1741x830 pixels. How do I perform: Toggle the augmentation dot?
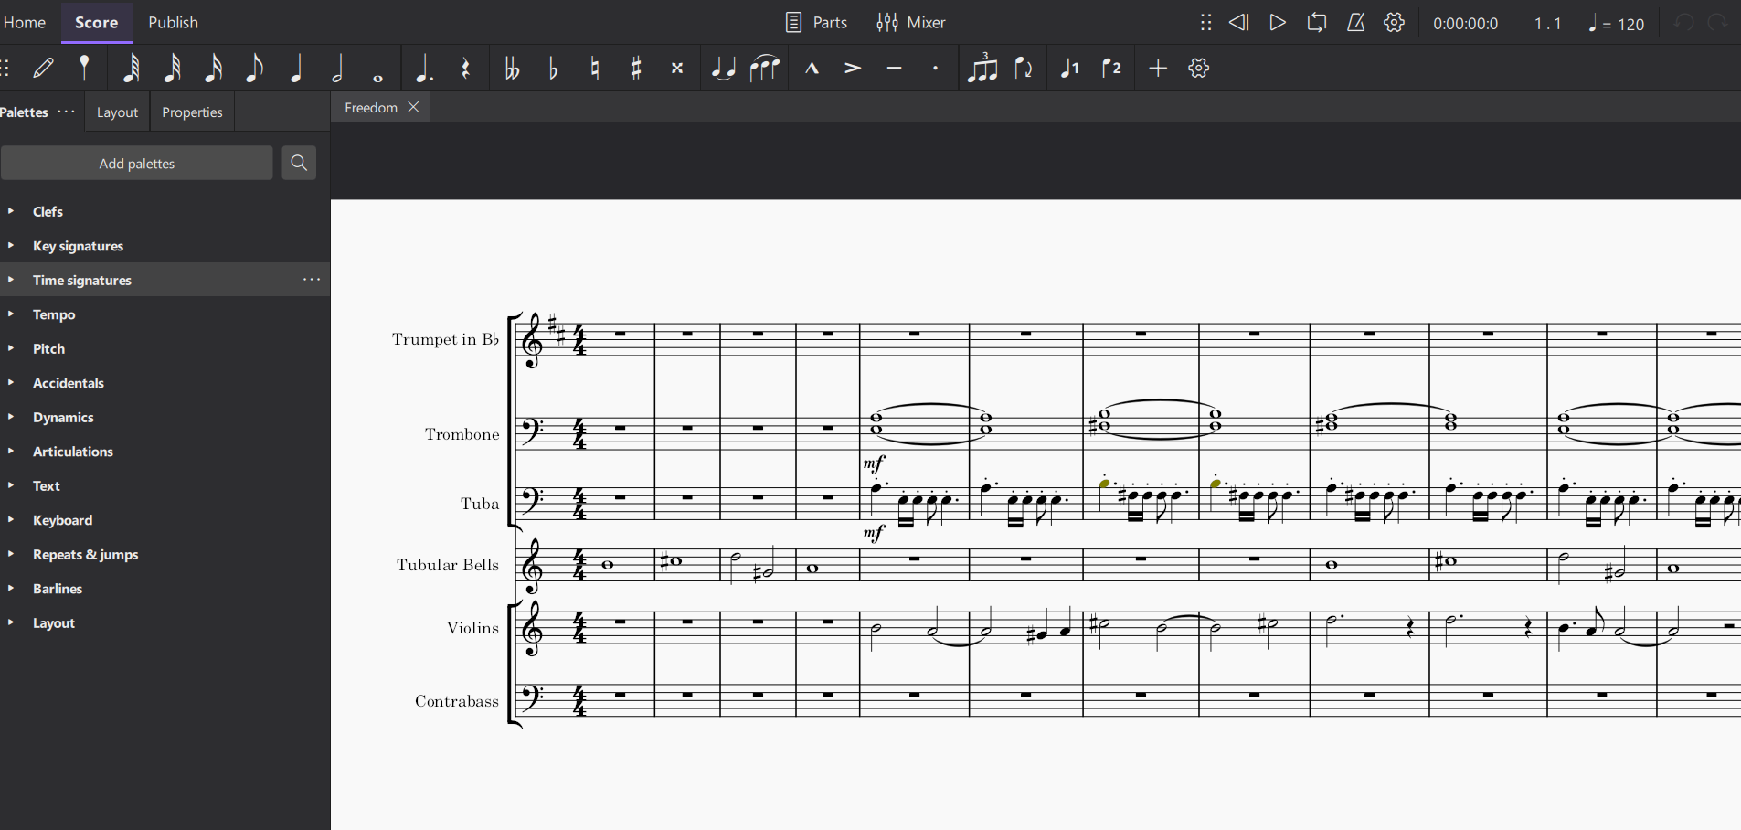[424, 68]
